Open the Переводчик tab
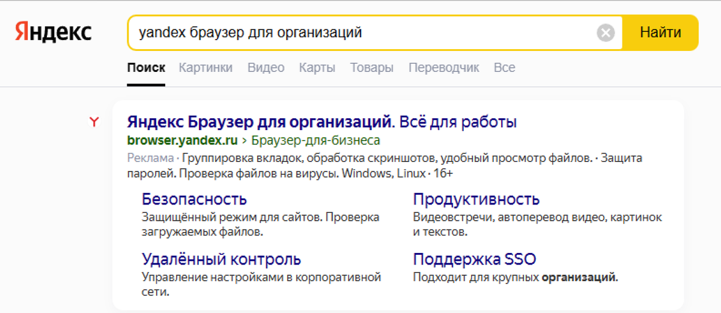The image size is (721, 313). pos(444,68)
